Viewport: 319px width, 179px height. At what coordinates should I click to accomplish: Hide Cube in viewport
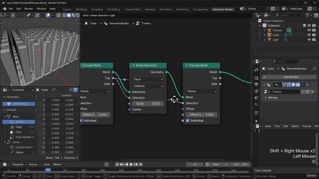click(x=309, y=35)
